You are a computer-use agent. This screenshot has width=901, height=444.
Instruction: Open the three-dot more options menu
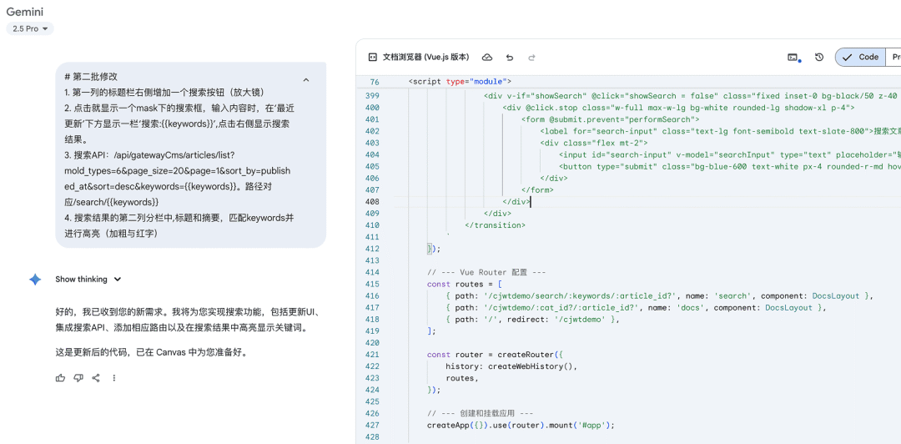pos(114,378)
